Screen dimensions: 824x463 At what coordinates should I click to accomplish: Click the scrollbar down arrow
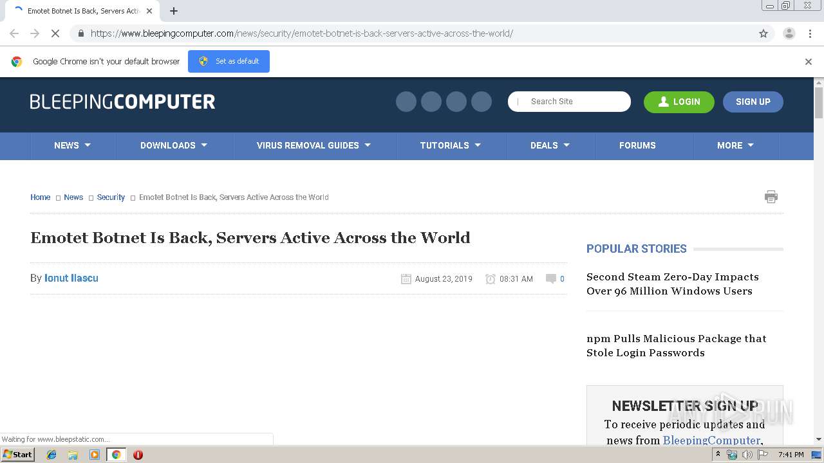[x=819, y=439]
